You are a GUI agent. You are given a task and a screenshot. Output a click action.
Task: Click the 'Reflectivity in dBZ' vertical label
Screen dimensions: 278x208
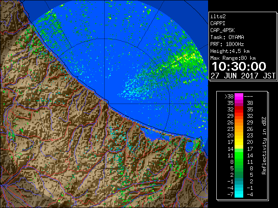[264, 146]
